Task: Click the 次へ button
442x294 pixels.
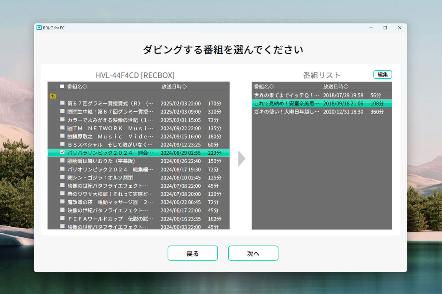Action: [x=253, y=253]
